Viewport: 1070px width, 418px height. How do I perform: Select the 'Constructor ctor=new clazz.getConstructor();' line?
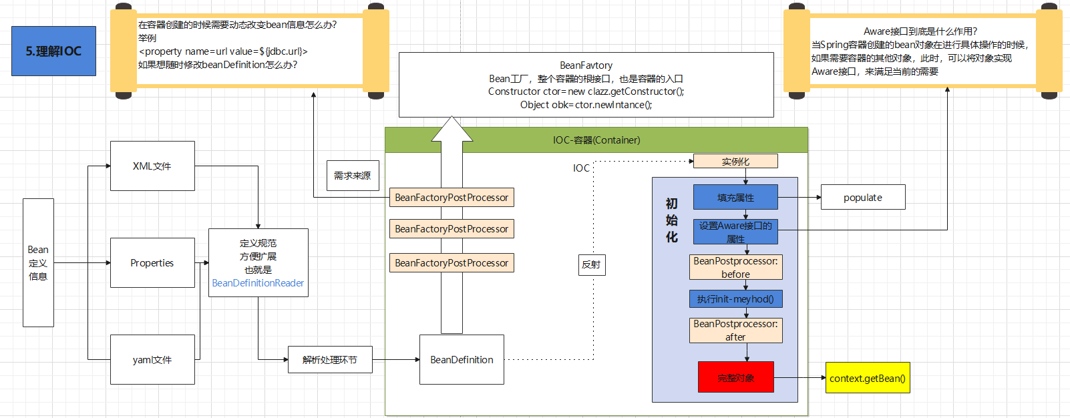[586, 91]
